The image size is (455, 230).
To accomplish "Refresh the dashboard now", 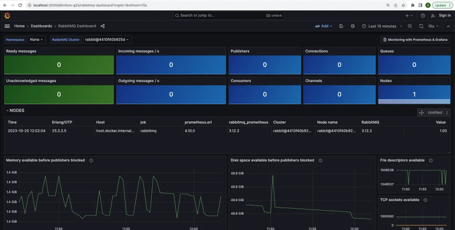I will 421,26.
